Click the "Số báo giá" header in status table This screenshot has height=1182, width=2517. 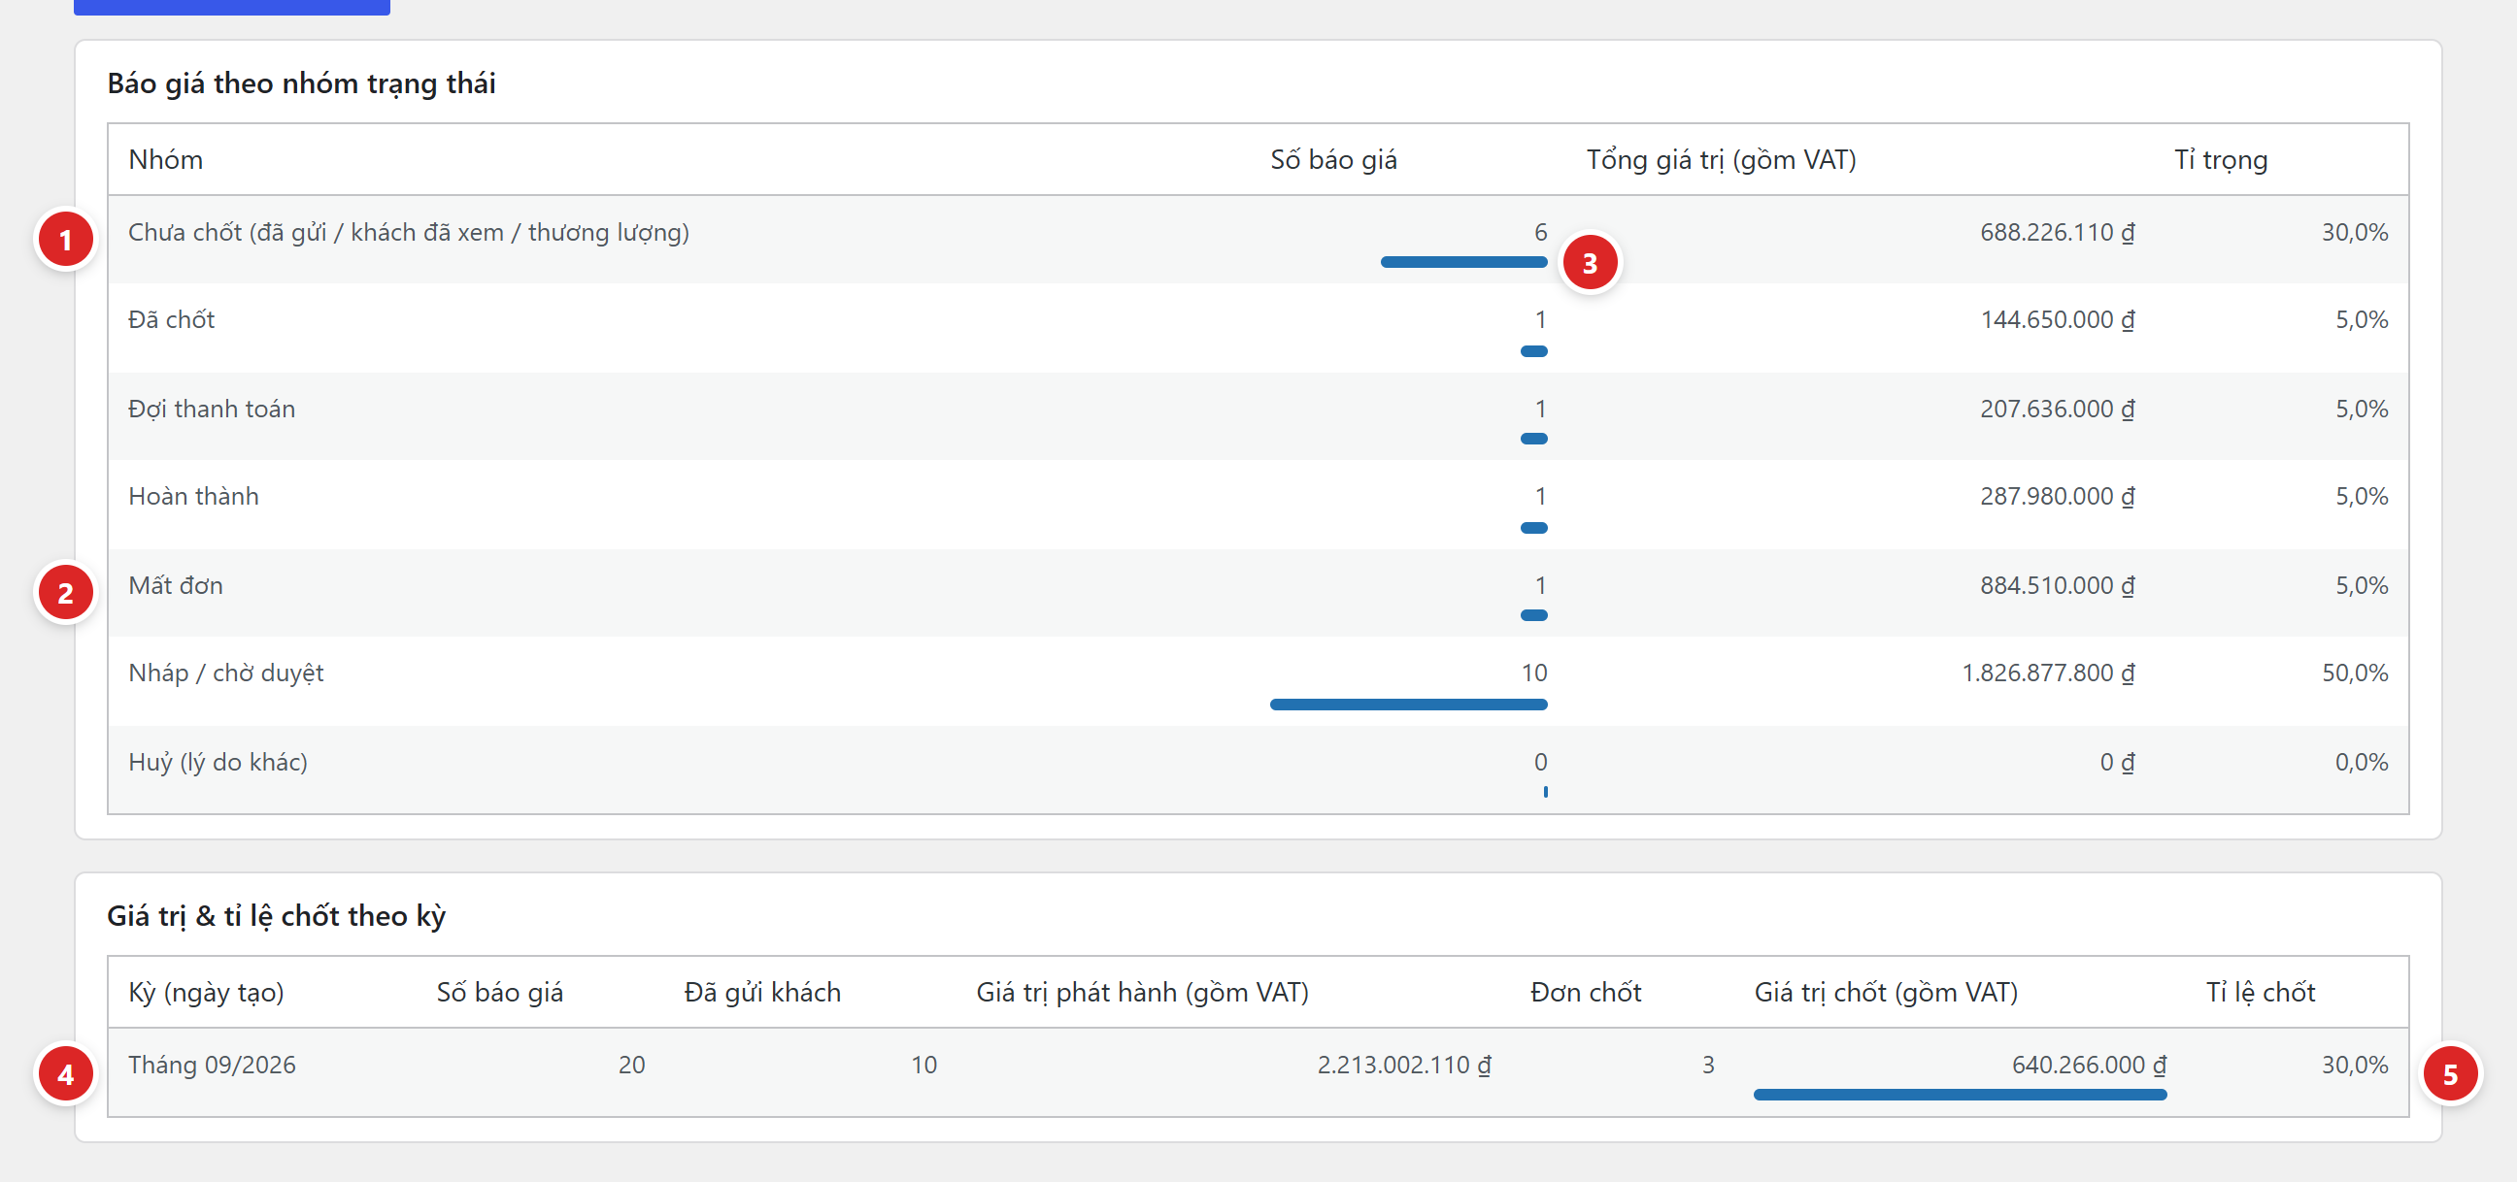pos(1332,159)
